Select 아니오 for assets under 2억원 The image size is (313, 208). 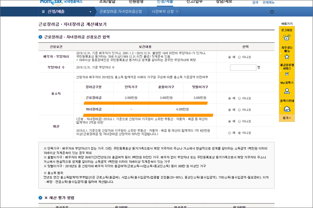point(239,121)
